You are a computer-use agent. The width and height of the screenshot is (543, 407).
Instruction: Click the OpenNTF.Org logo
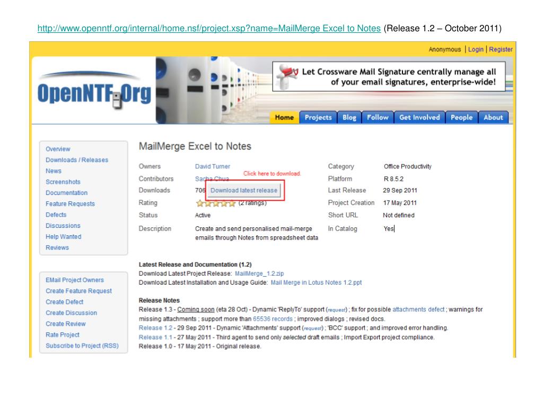pos(94,91)
